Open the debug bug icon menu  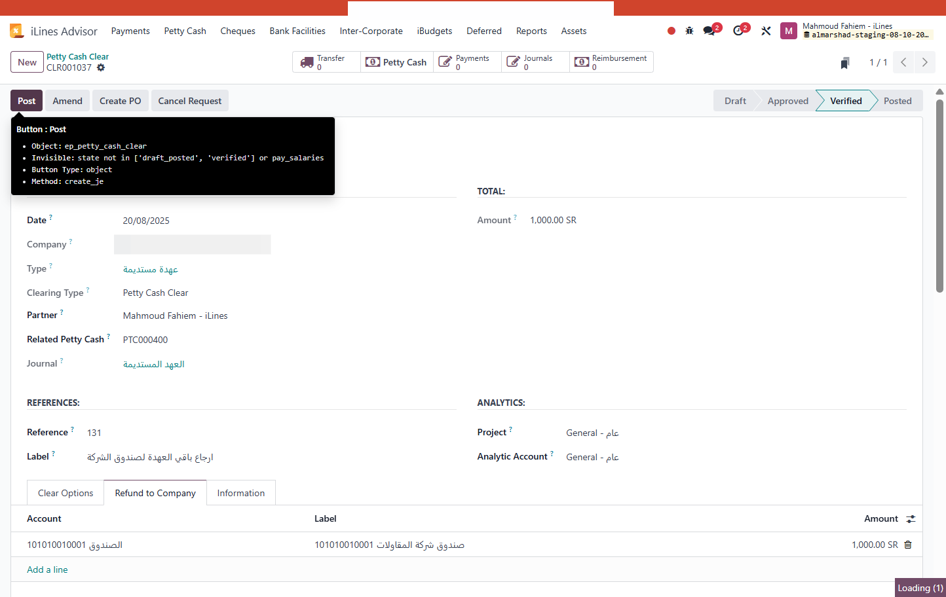point(689,31)
